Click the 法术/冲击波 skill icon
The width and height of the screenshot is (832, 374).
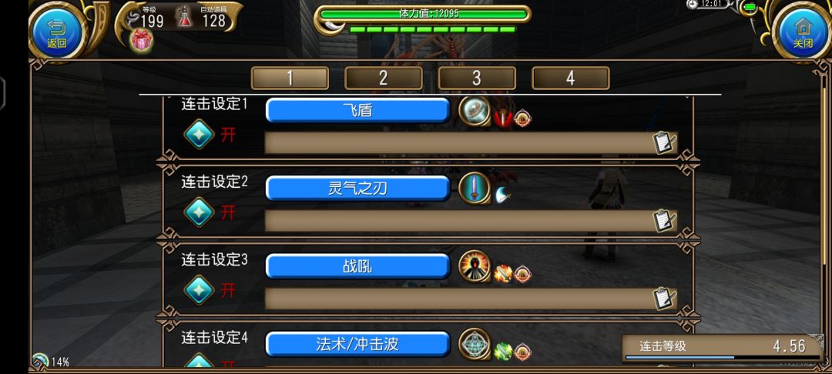pos(473,344)
